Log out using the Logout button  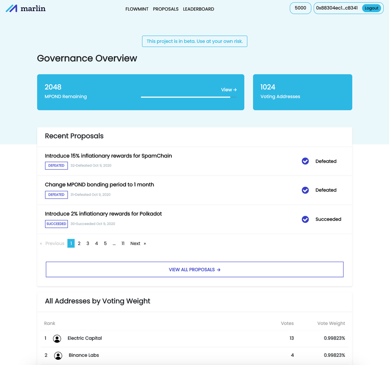[372, 8]
